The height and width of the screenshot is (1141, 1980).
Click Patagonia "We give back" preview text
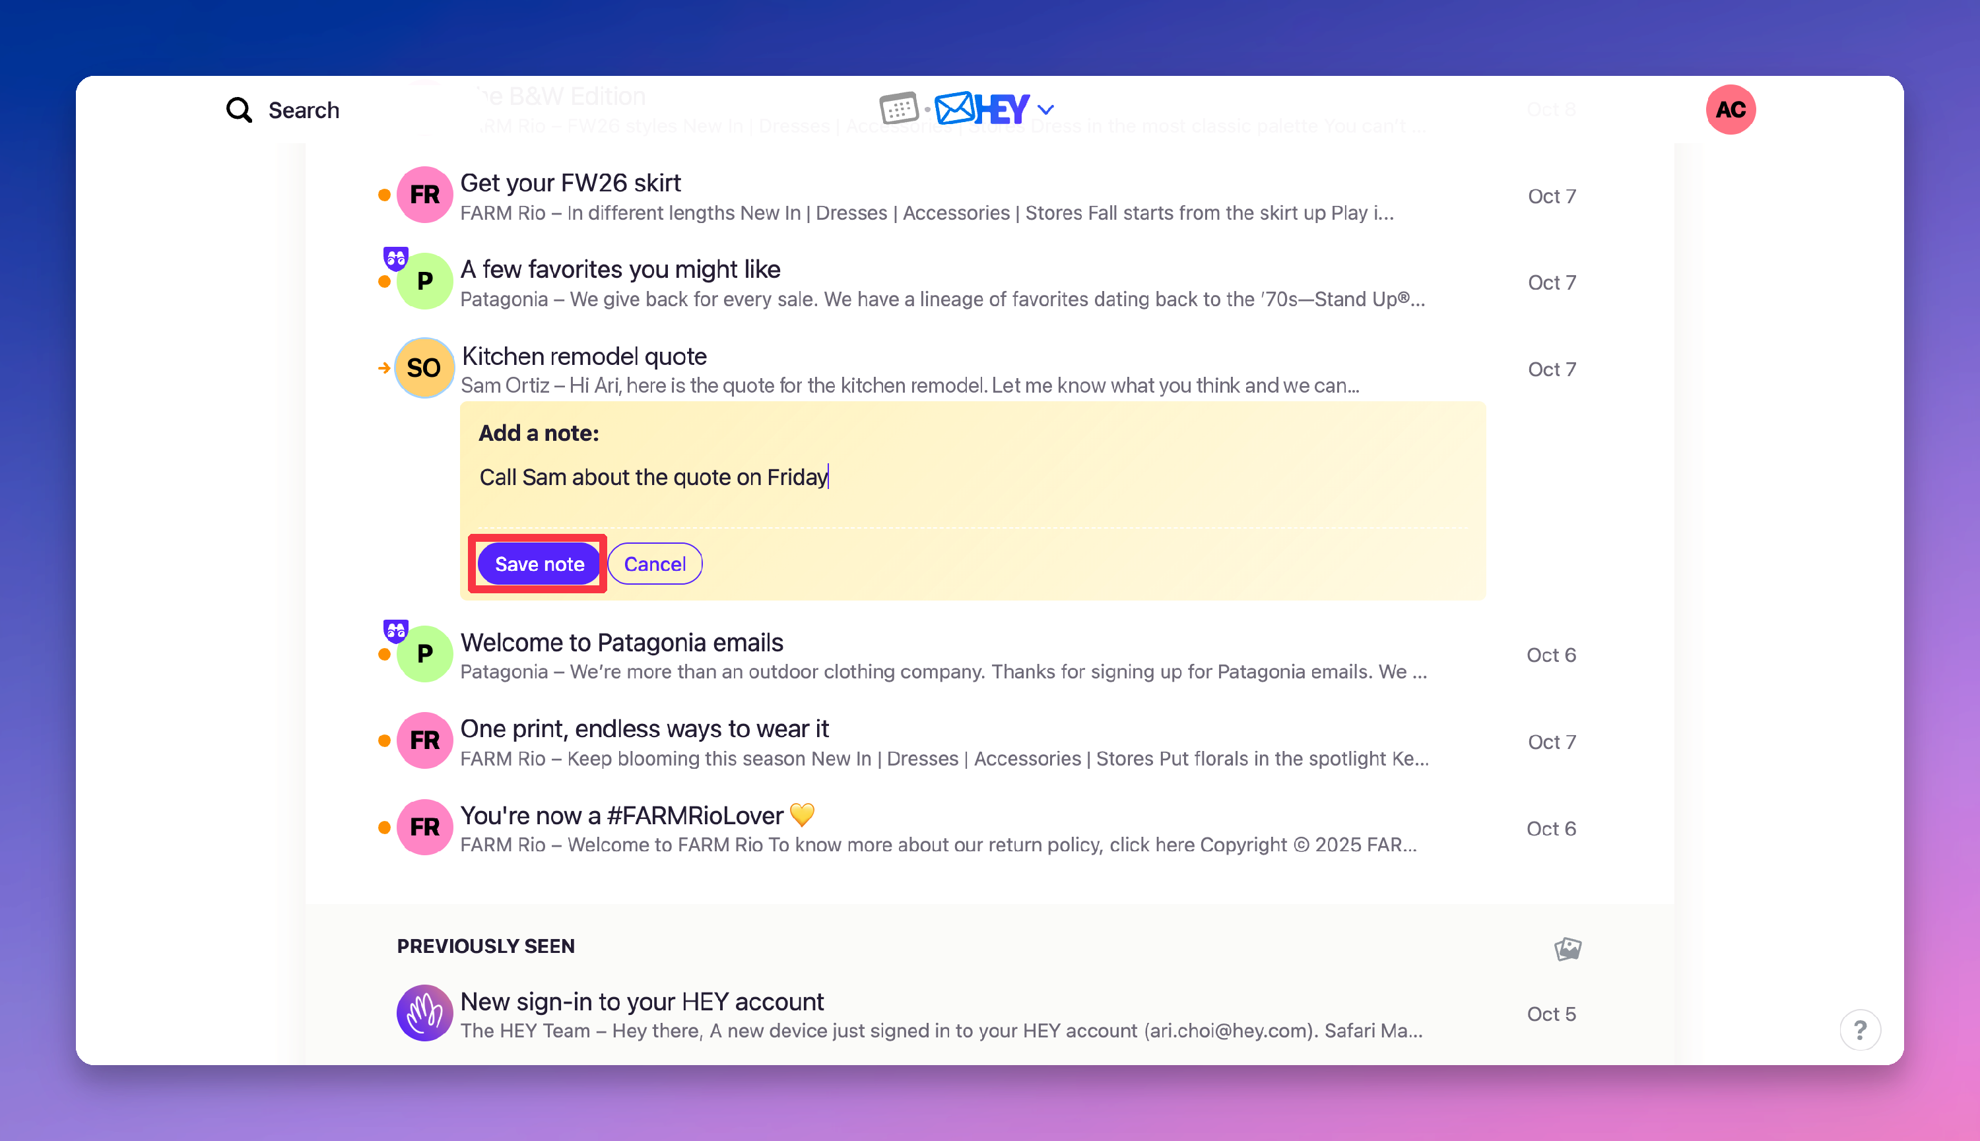click(942, 298)
